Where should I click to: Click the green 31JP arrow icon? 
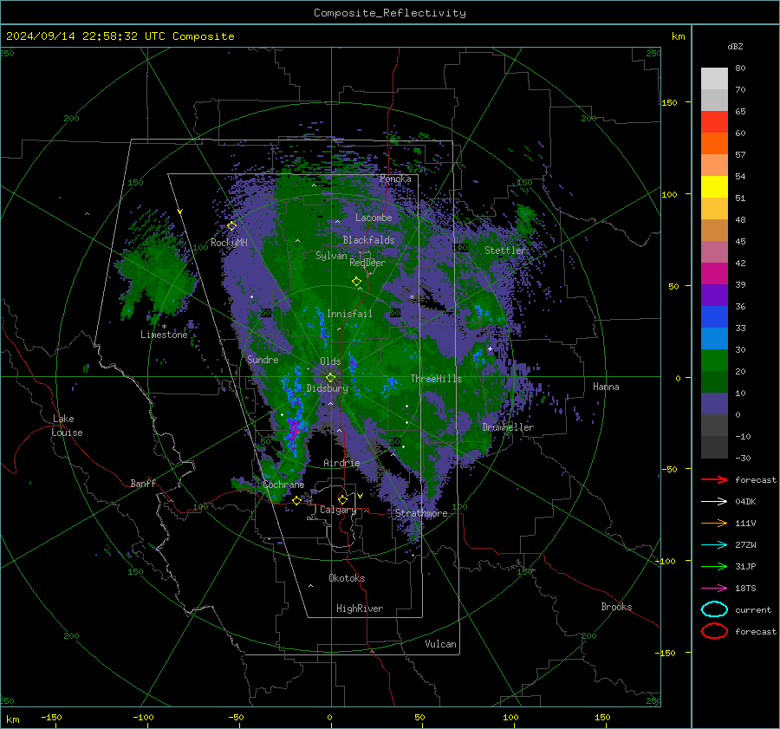click(714, 566)
